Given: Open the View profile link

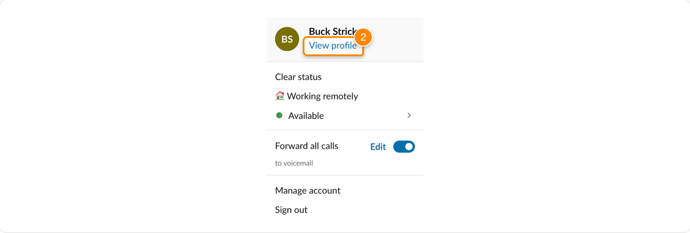Looking at the screenshot, I should click(333, 46).
